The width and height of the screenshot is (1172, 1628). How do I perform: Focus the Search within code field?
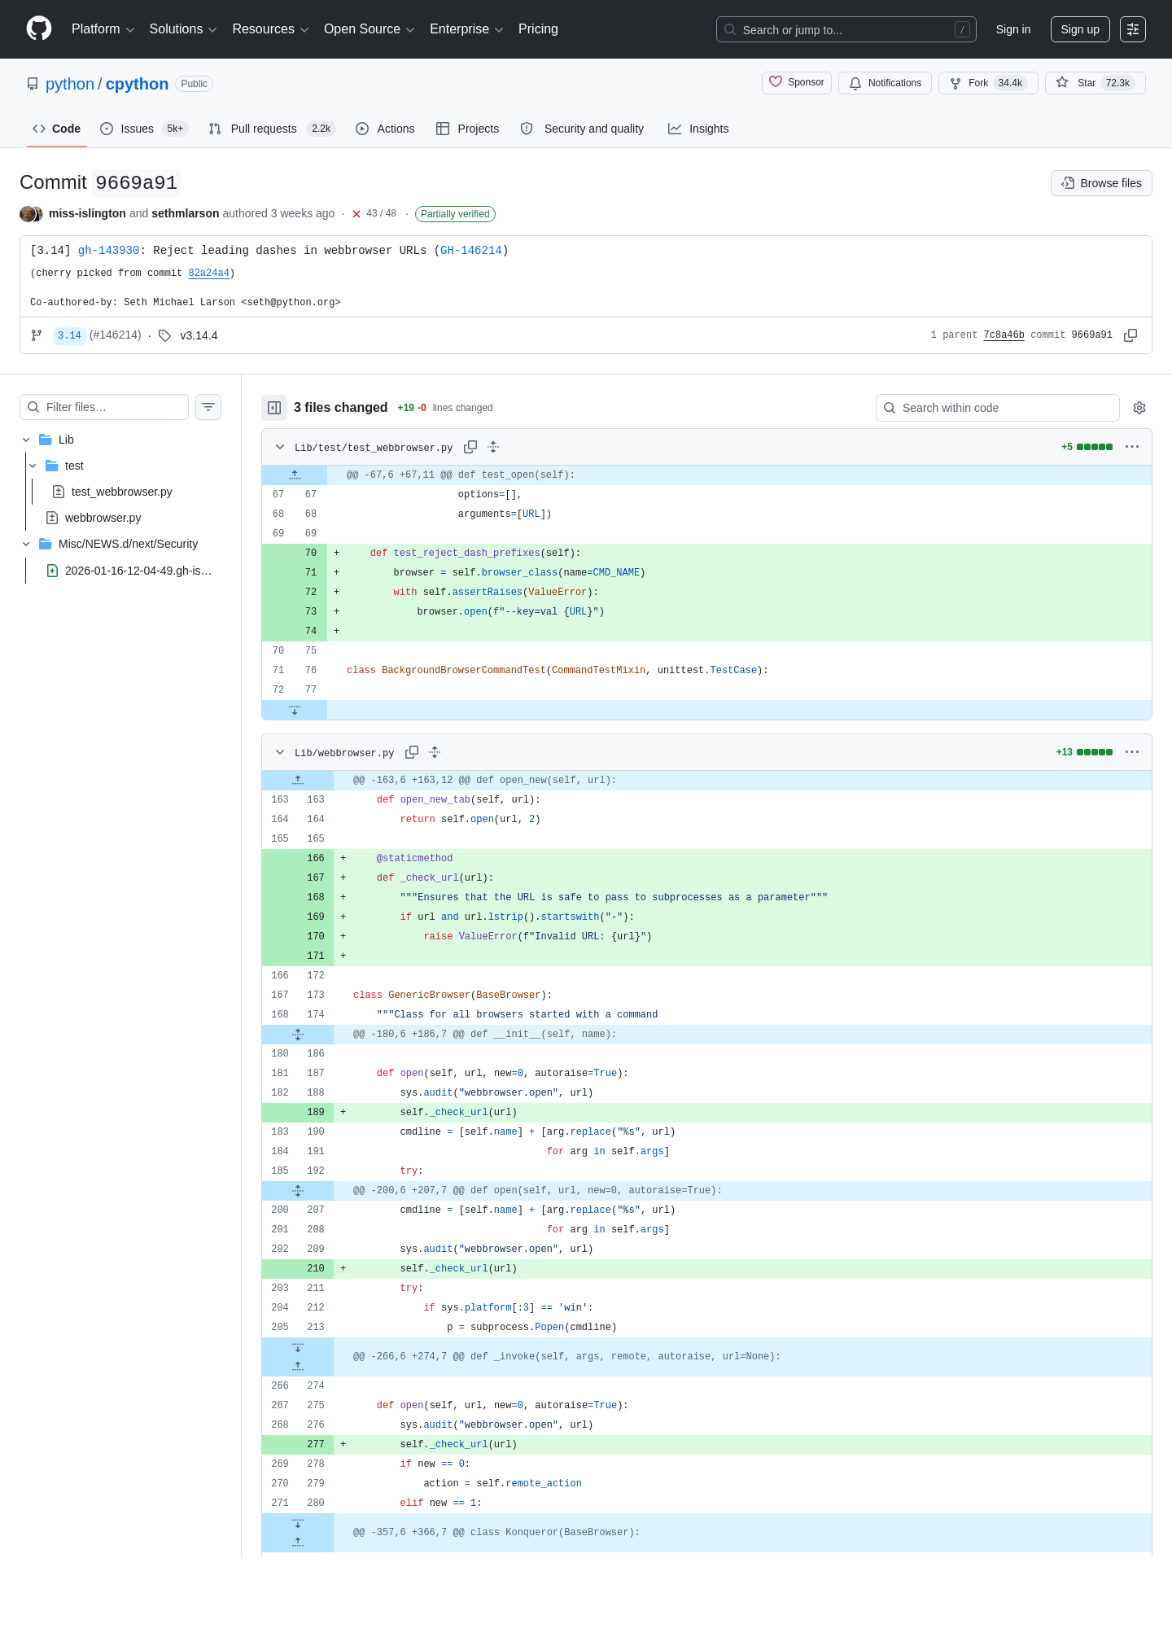[998, 408]
